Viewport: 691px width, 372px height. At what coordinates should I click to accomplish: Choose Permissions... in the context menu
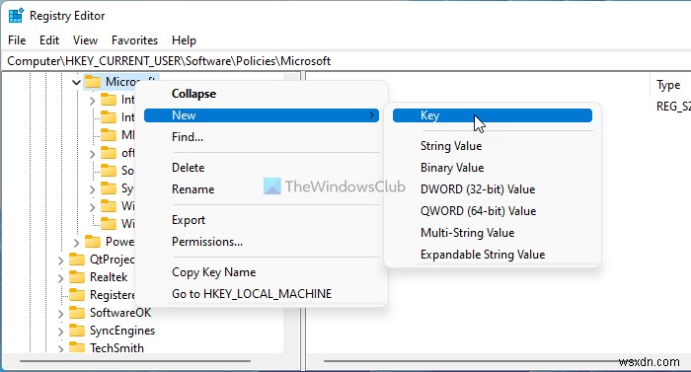click(207, 242)
